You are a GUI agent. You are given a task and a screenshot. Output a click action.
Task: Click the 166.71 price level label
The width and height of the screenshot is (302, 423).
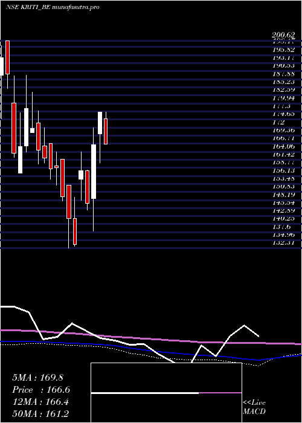tap(283, 138)
